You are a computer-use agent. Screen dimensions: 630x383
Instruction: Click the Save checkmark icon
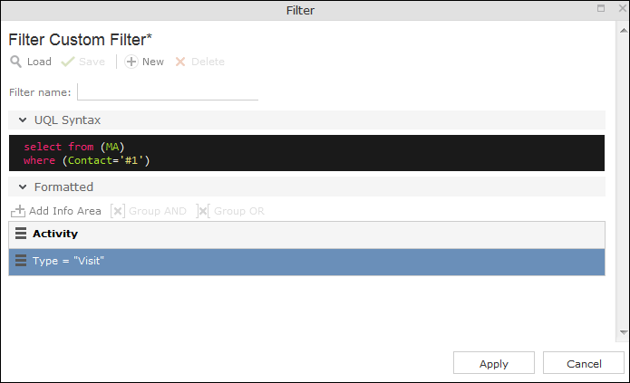pyautogui.click(x=67, y=62)
